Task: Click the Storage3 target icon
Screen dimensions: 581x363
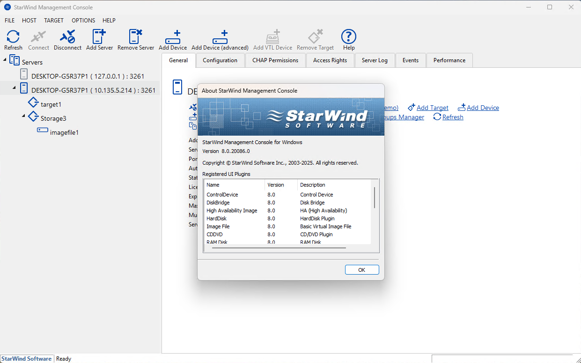Action: pyautogui.click(x=33, y=116)
